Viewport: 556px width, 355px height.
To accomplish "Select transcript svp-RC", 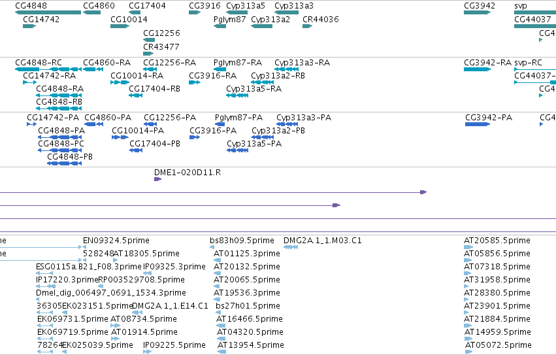I will (528, 63).
